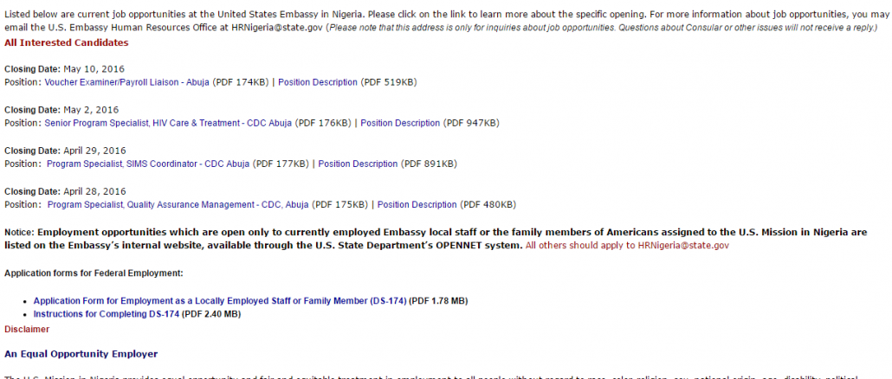Open Senior Program Specialist HIV Care link
The height and width of the screenshot is (379, 892).
[x=168, y=123]
